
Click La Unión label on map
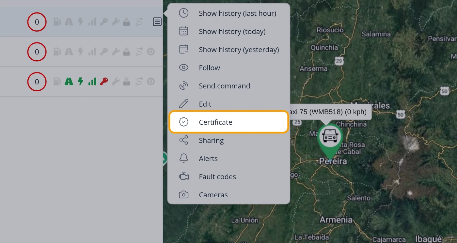pos(244,220)
